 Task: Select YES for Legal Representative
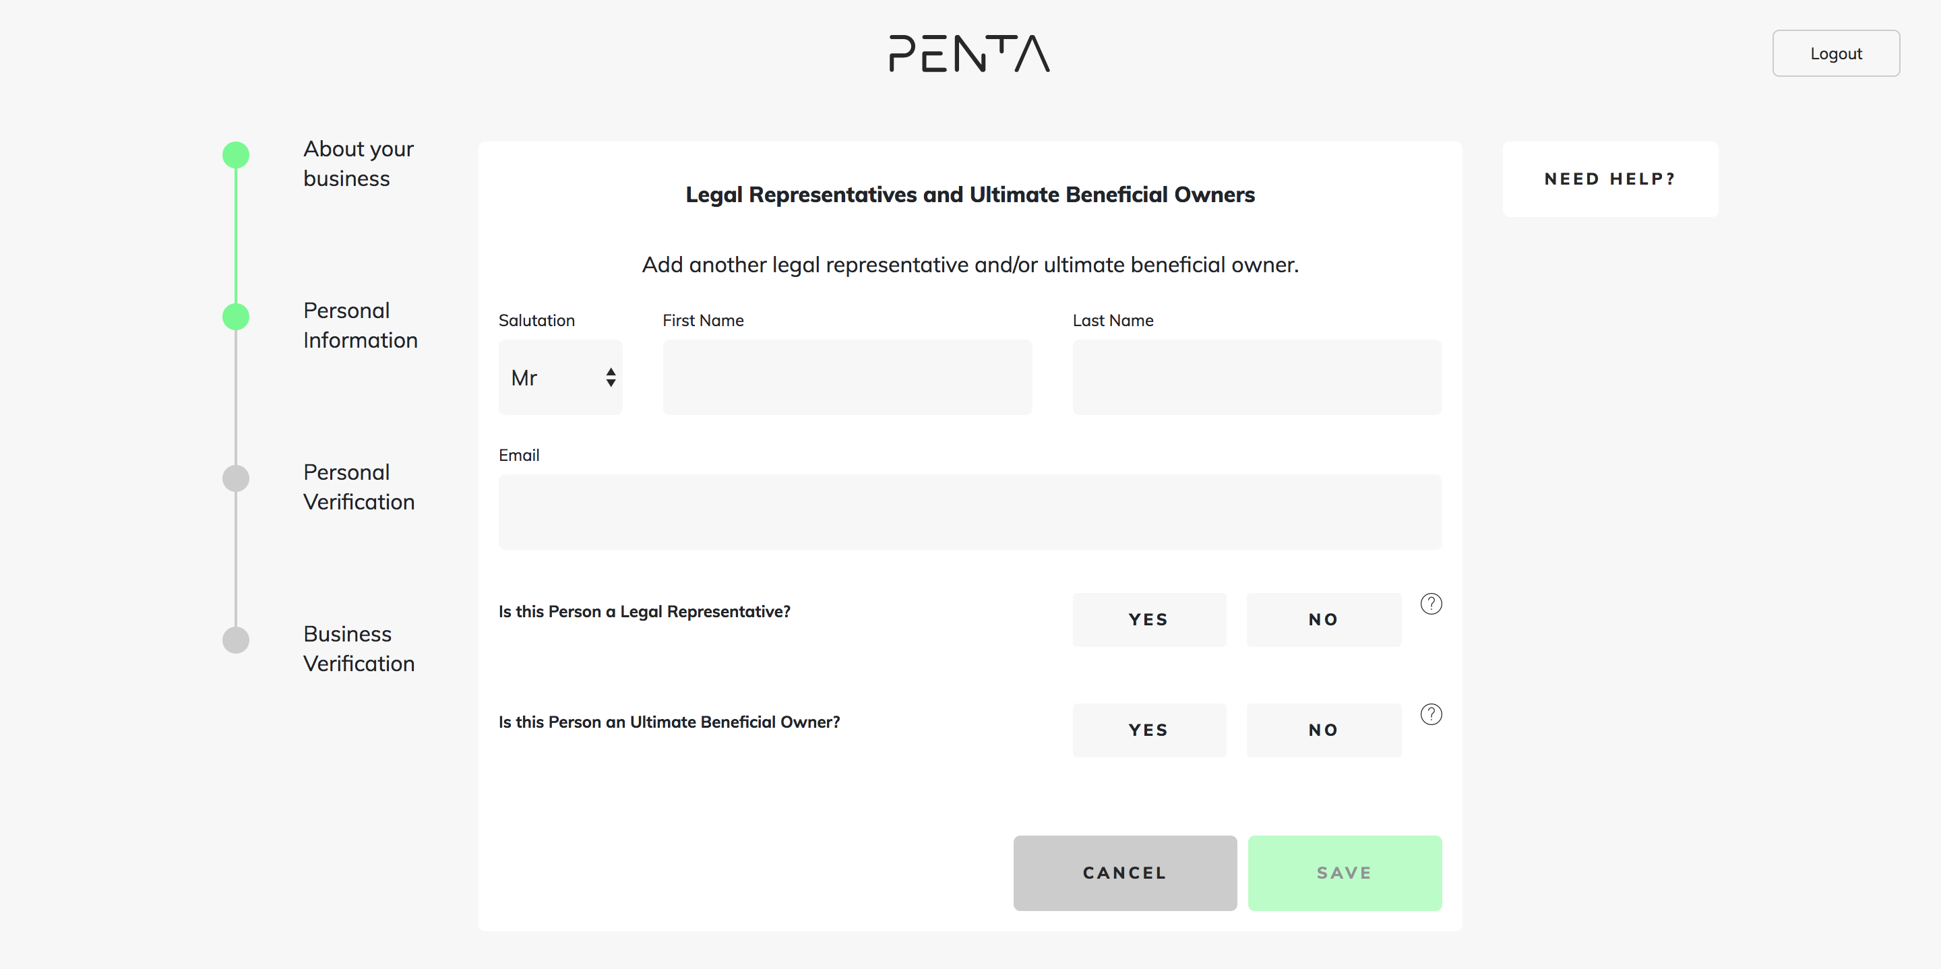tap(1149, 619)
